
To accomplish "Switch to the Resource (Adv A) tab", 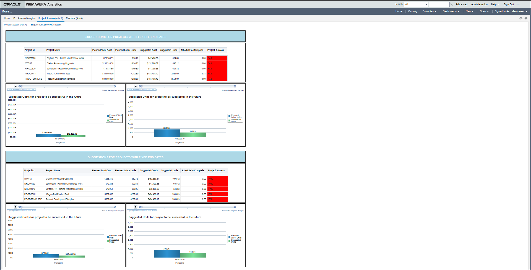I will pyautogui.click(x=74, y=18).
